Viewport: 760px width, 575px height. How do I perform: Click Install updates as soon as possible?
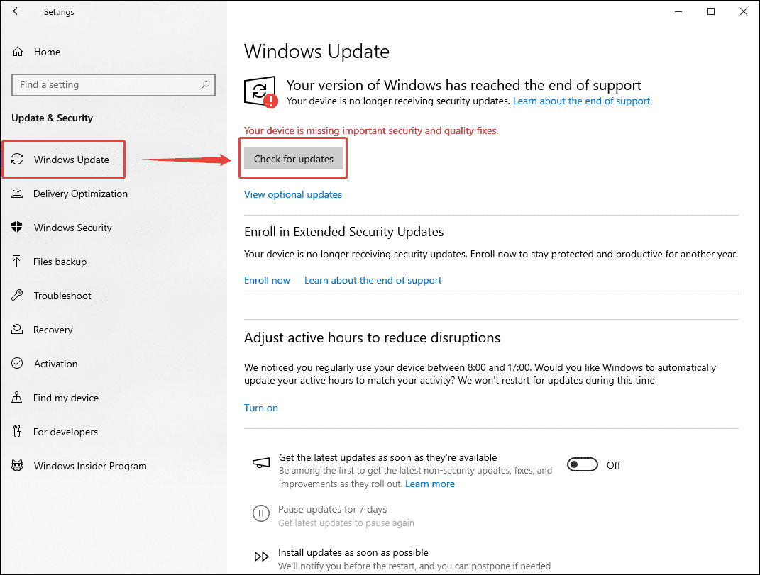click(353, 552)
